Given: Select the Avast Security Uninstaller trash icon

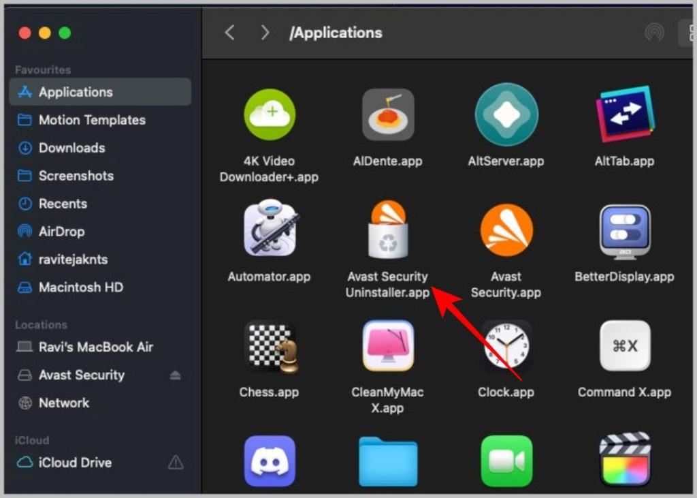Looking at the screenshot, I should [x=388, y=229].
